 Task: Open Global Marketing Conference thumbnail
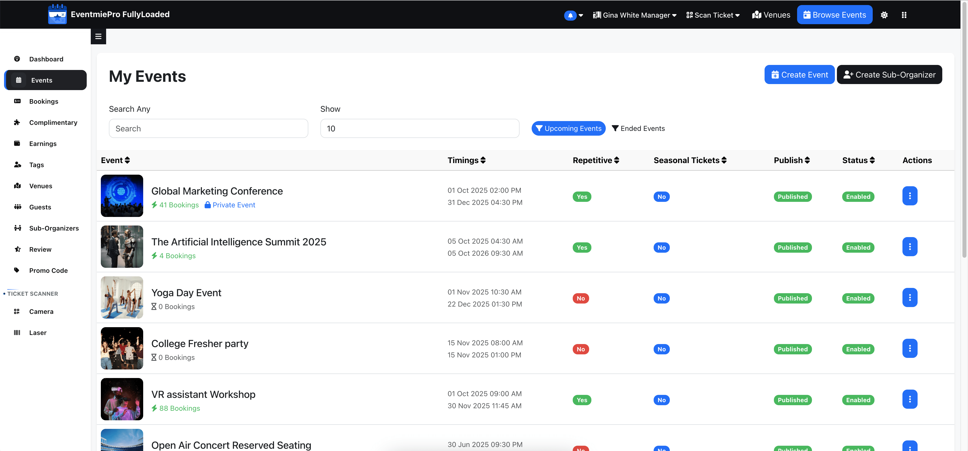coord(122,196)
